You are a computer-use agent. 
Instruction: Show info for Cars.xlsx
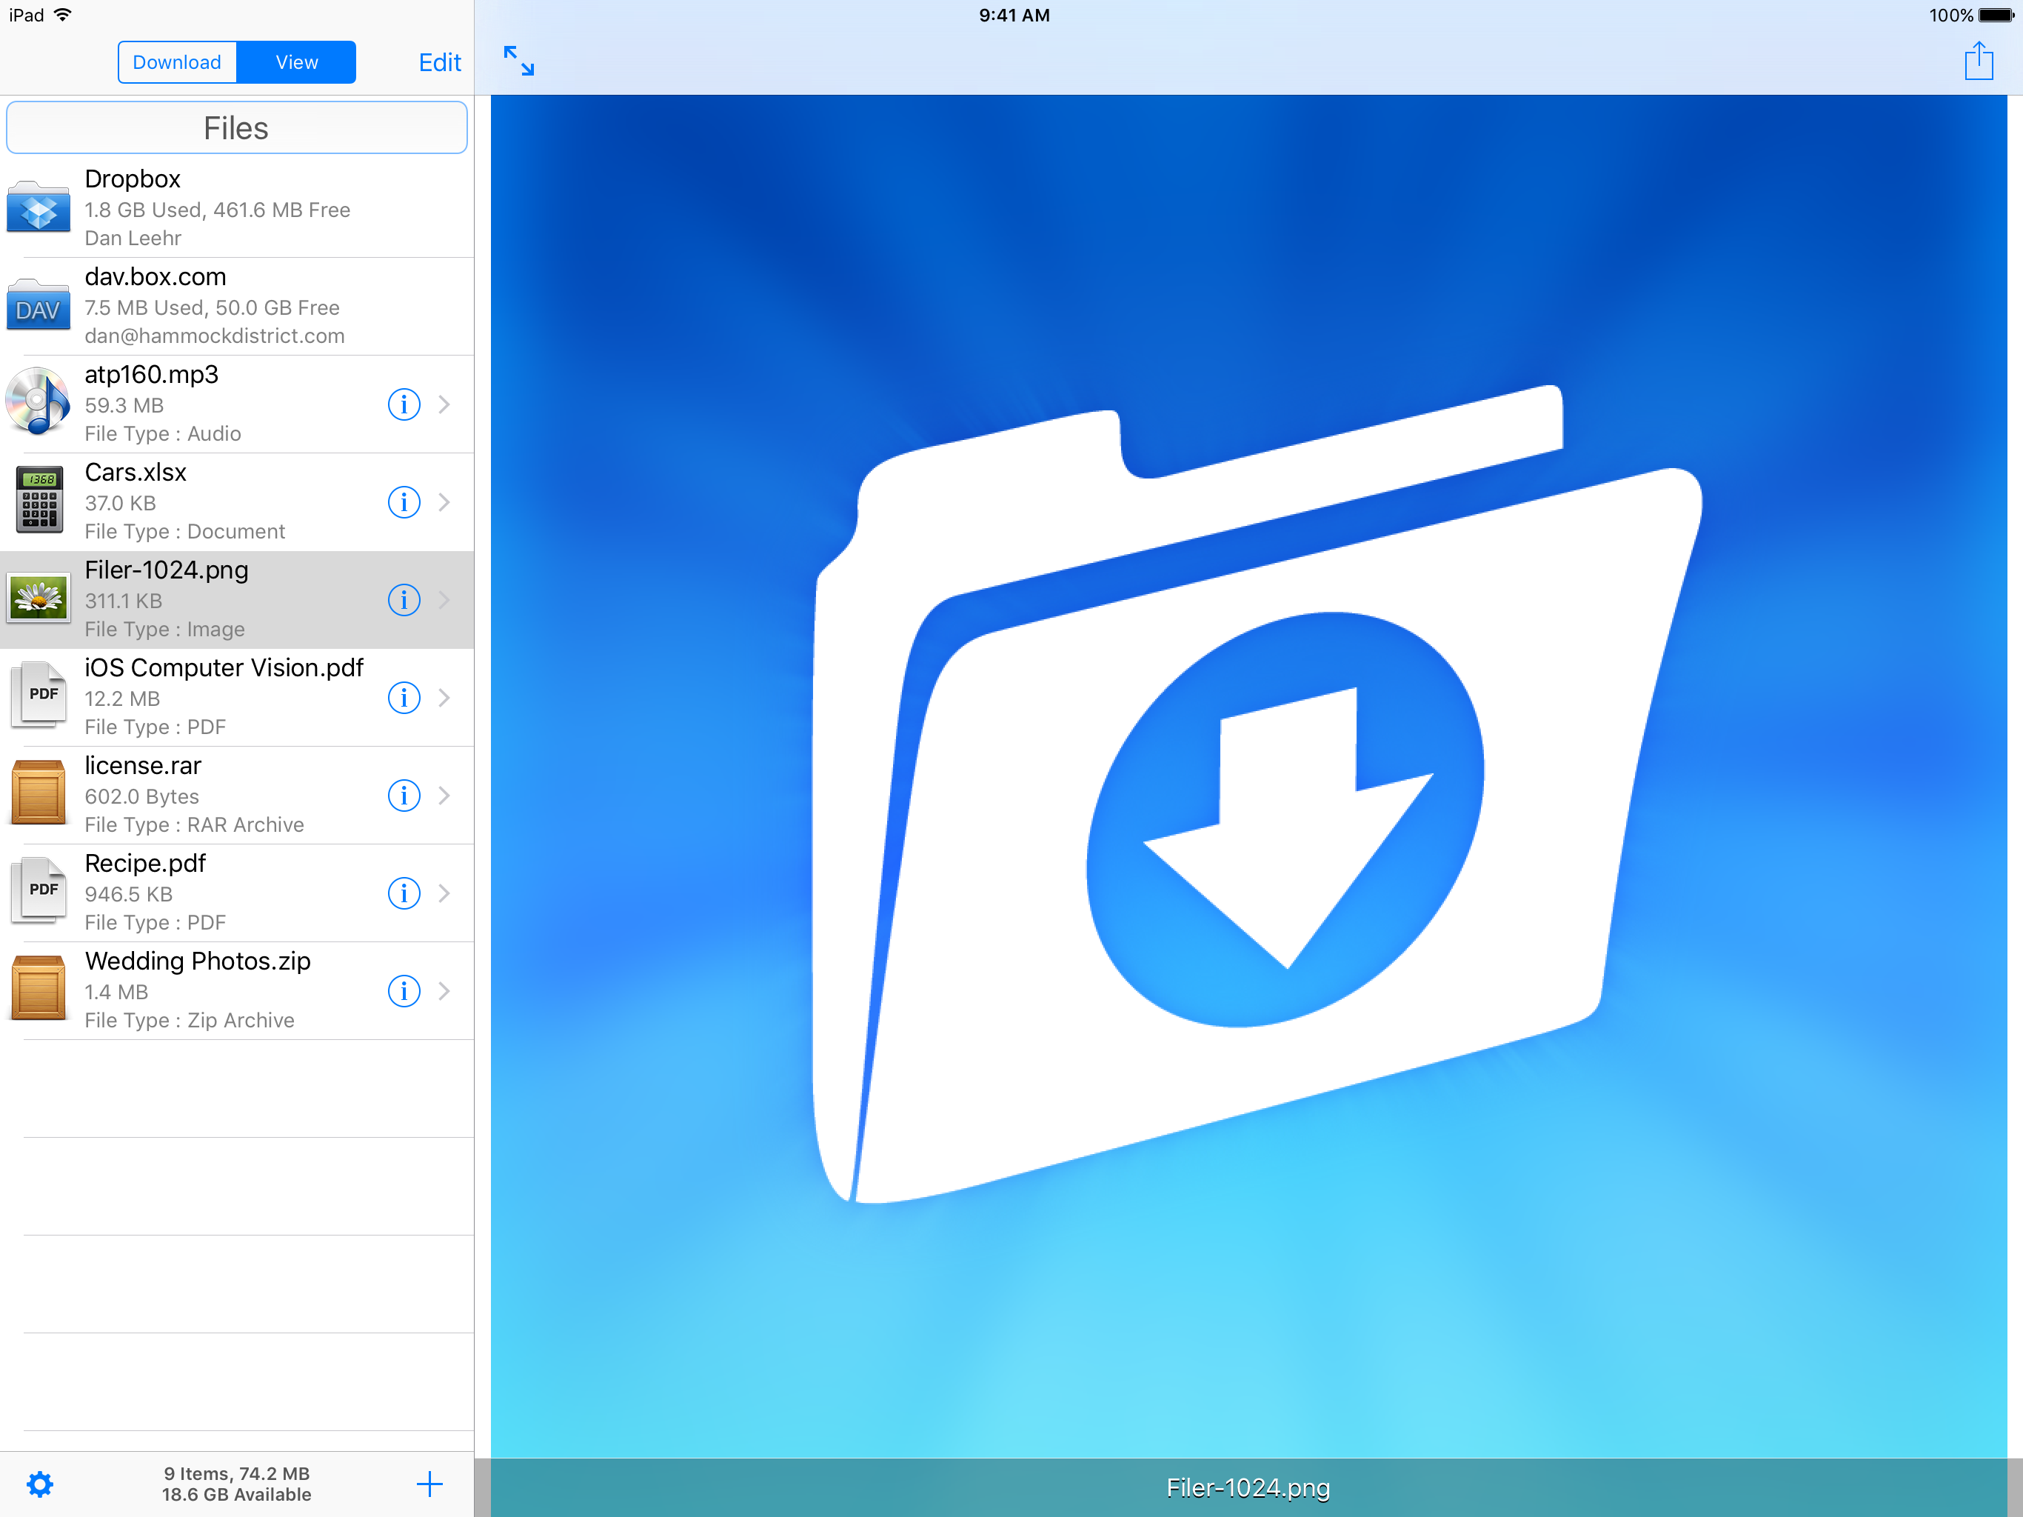pos(404,501)
